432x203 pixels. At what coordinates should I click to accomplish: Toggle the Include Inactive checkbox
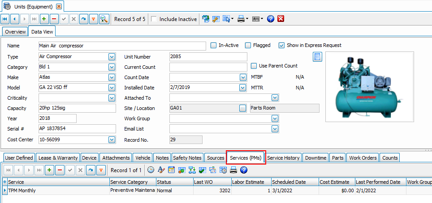(x=154, y=19)
